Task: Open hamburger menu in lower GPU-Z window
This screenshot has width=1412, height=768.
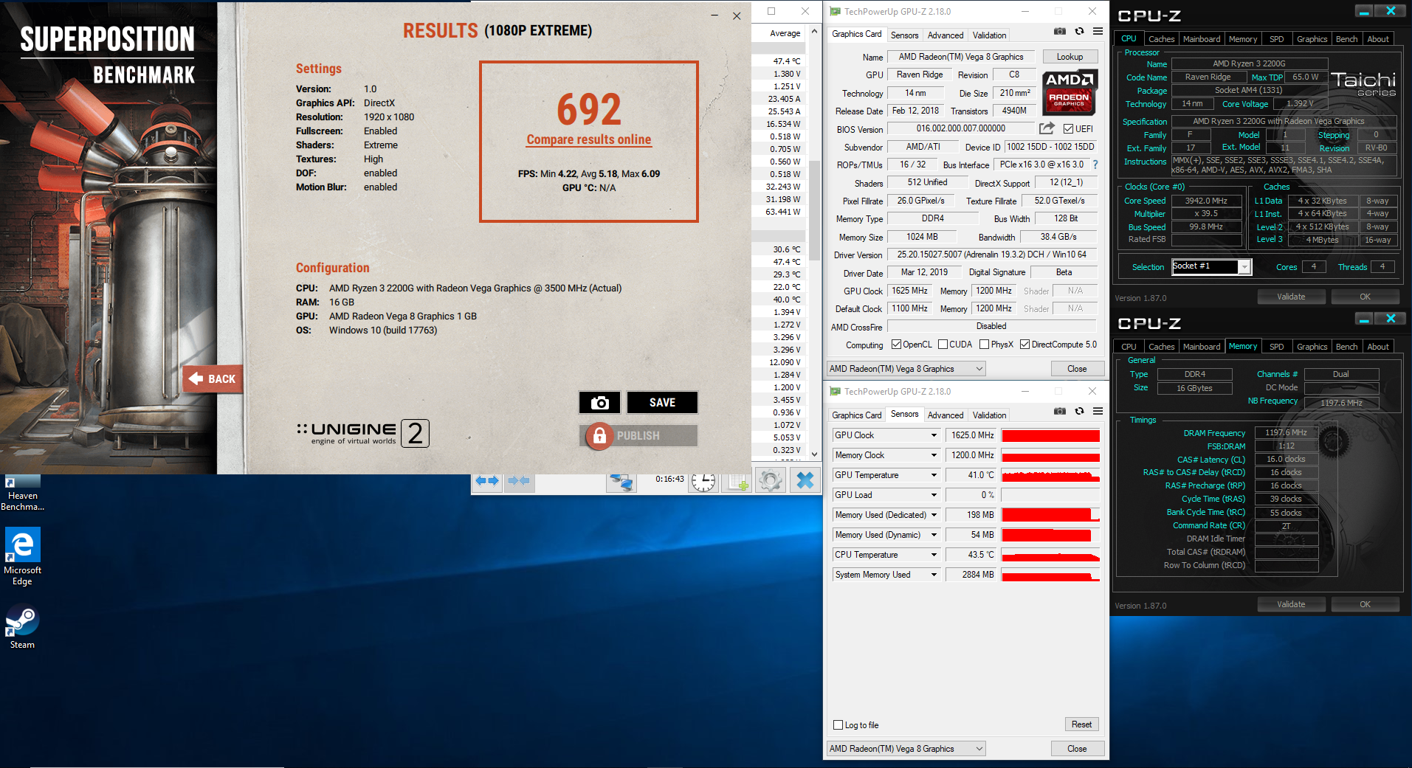Action: (1098, 412)
